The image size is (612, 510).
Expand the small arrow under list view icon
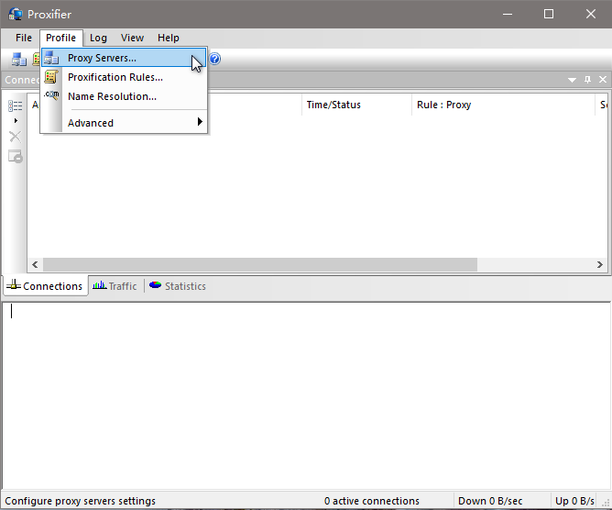point(16,121)
